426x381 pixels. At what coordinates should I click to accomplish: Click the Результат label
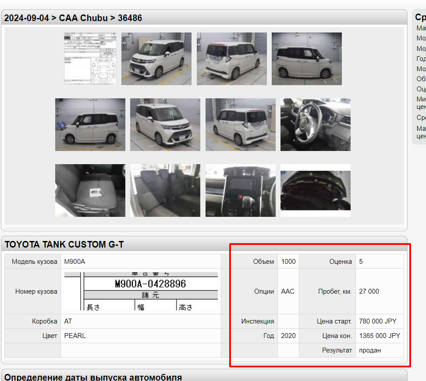(337, 351)
